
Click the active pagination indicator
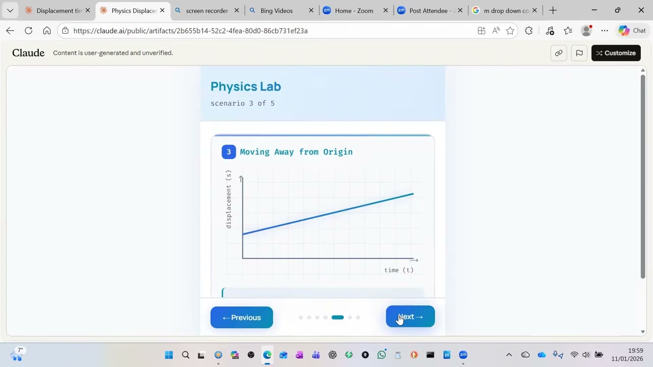(338, 318)
